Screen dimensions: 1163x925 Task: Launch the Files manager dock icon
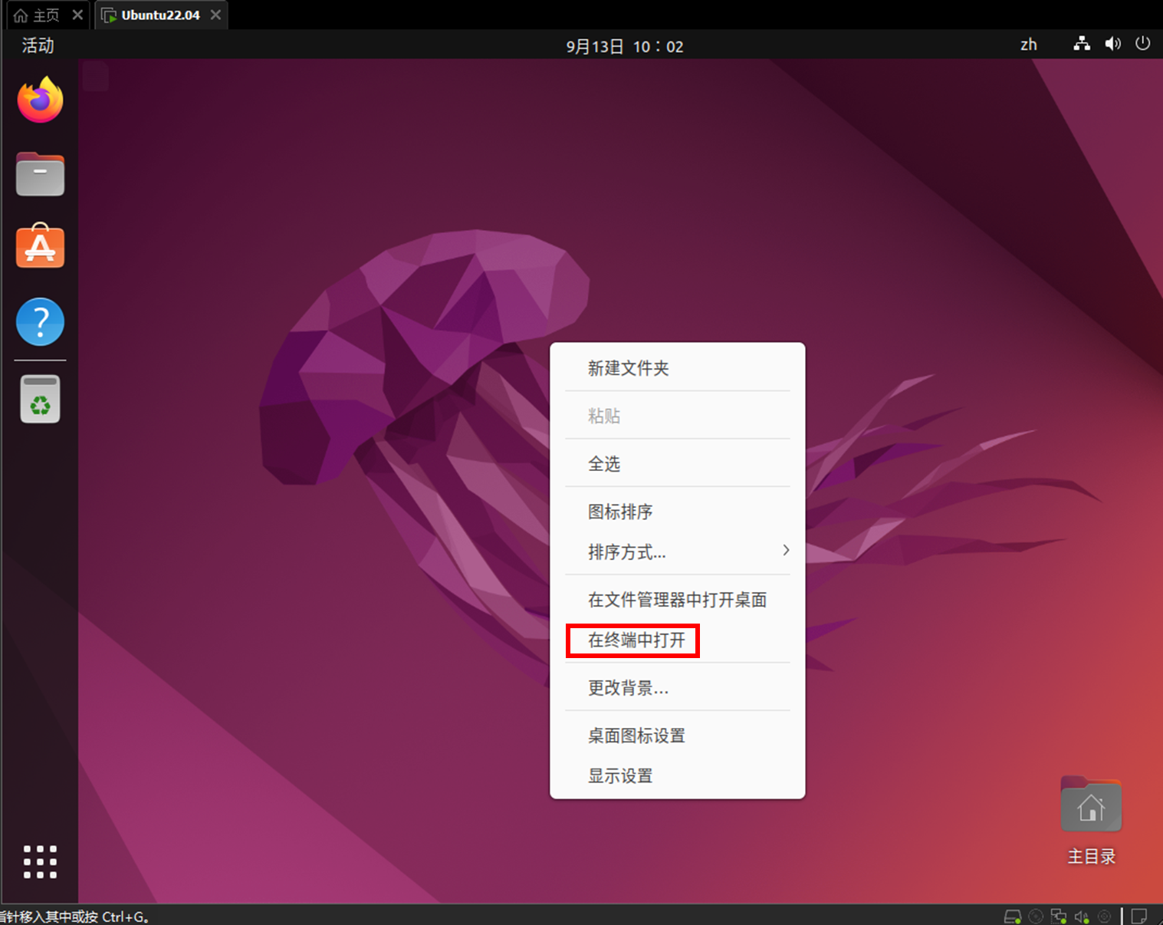[40, 174]
